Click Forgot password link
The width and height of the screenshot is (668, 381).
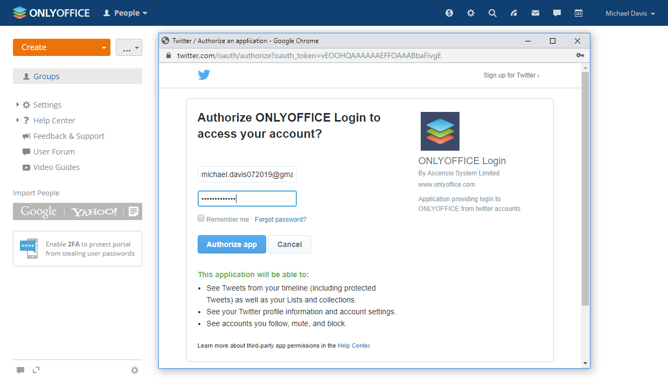(281, 220)
